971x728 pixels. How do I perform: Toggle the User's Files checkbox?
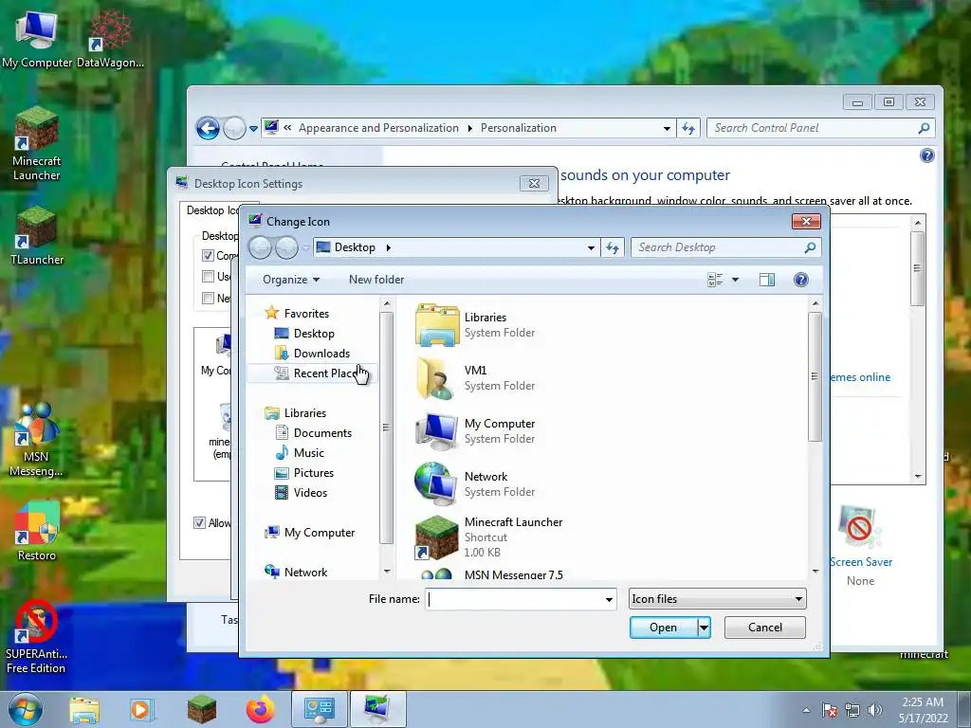pos(208,276)
